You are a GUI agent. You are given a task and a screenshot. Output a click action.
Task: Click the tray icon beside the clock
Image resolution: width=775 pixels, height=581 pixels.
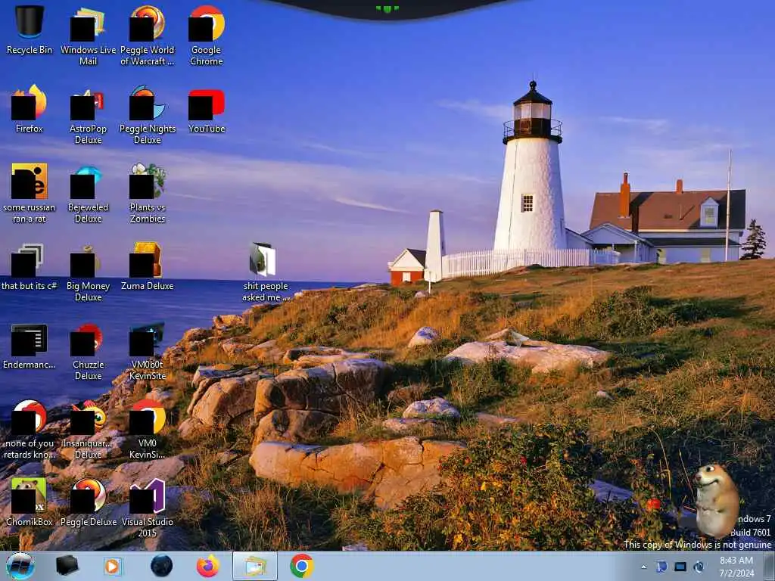699,567
